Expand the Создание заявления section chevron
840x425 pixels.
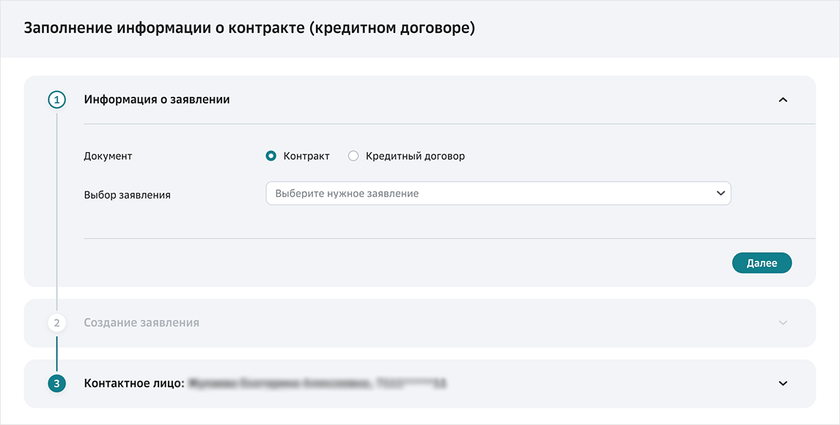[x=783, y=322]
